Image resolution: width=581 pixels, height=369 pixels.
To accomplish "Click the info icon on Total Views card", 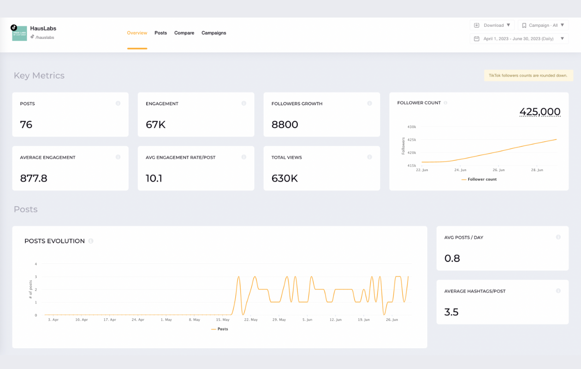I will click(x=369, y=157).
